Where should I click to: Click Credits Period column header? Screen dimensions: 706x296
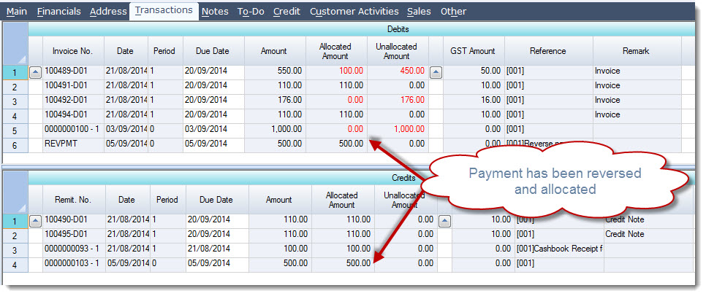[x=167, y=200]
